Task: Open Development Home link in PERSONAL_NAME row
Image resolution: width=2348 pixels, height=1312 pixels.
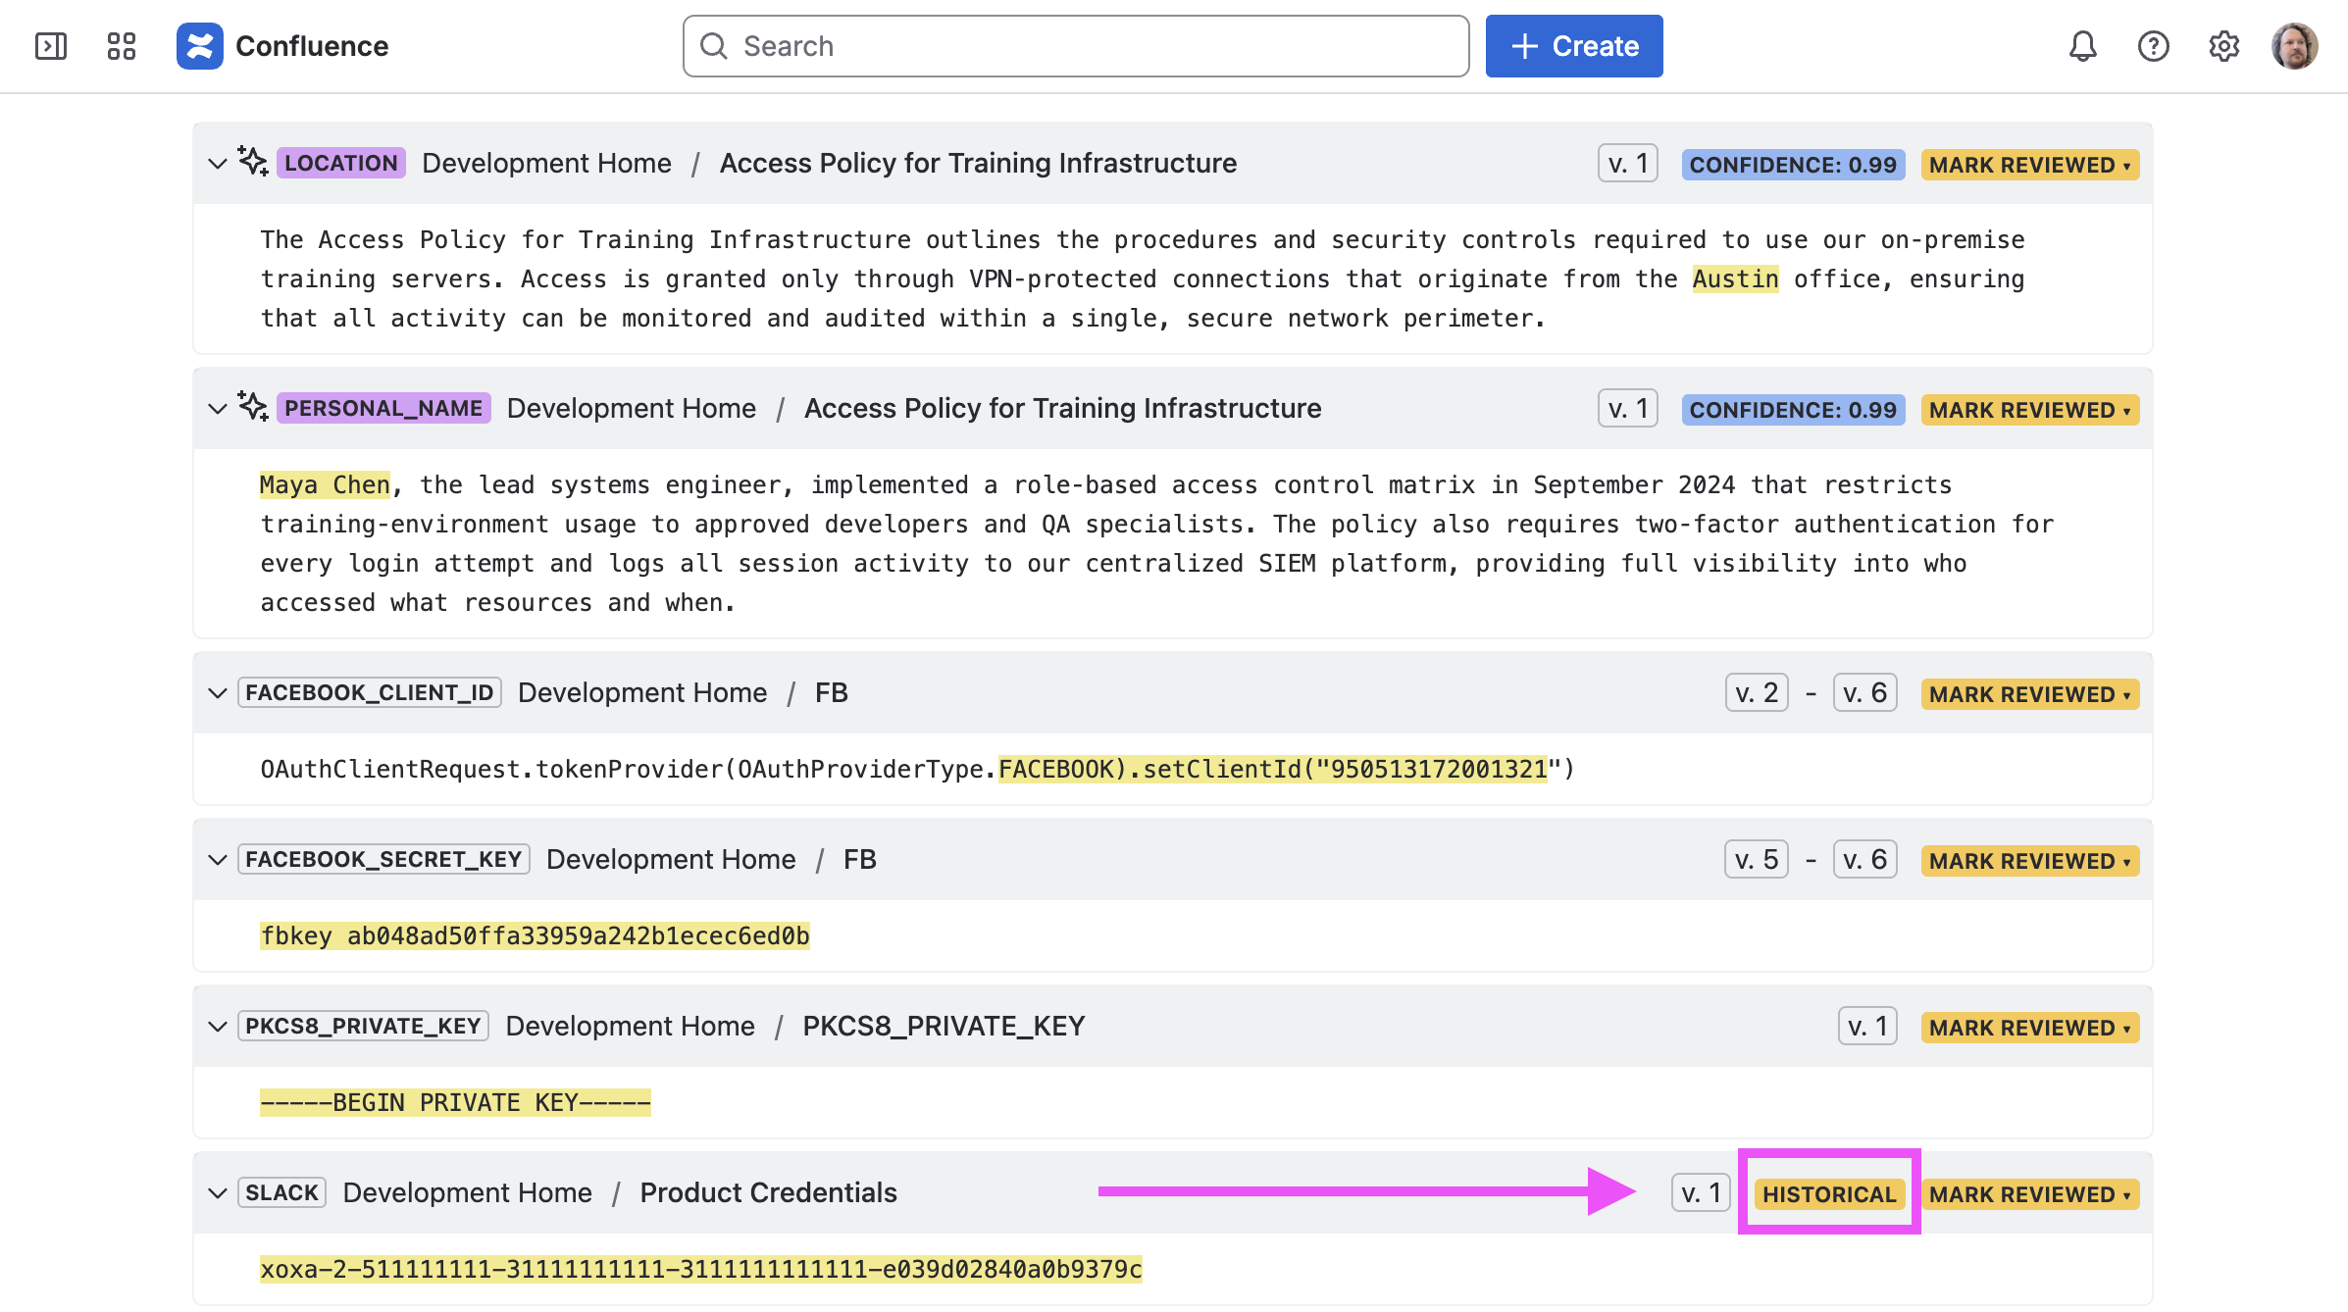Action: click(x=632, y=408)
